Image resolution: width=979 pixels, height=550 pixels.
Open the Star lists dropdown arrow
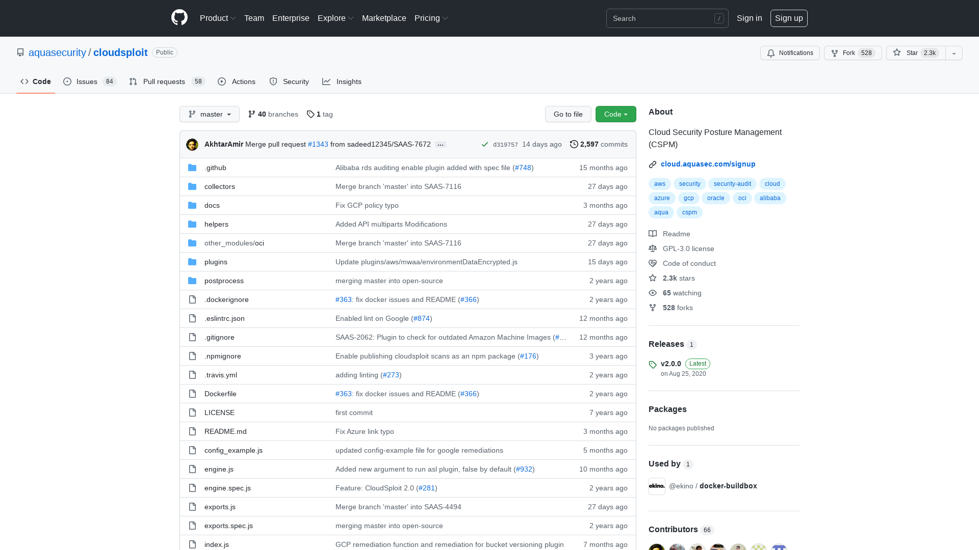[954, 53]
